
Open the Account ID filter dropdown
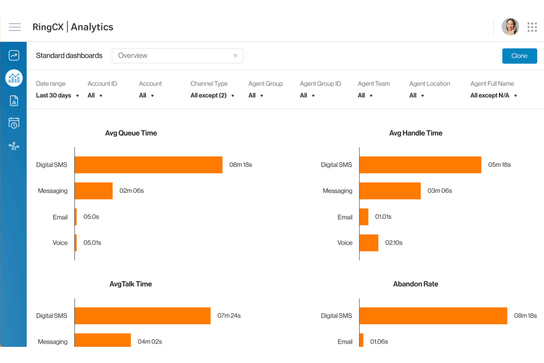[x=95, y=96]
